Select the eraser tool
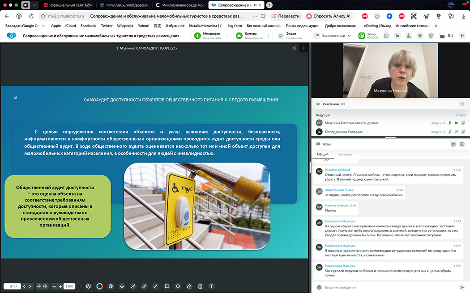The height and width of the screenshot is (293, 470). (189, 286)
